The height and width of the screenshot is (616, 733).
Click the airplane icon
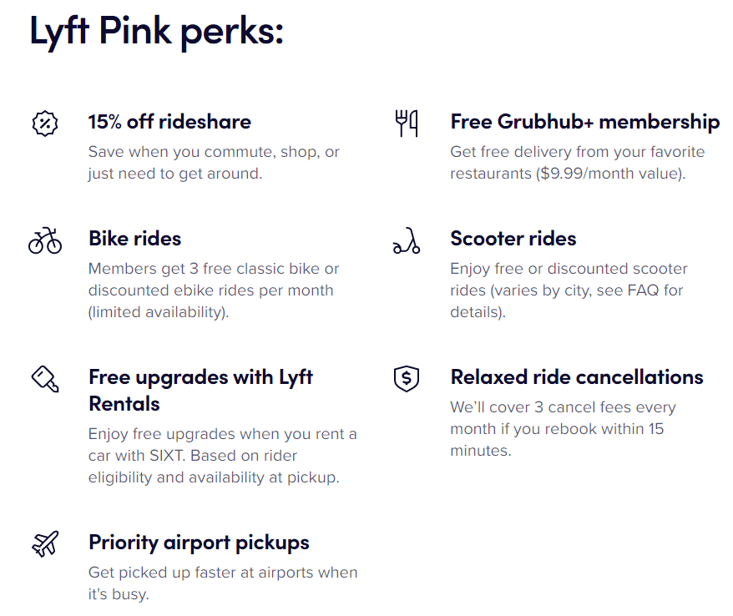coord(45,543)
